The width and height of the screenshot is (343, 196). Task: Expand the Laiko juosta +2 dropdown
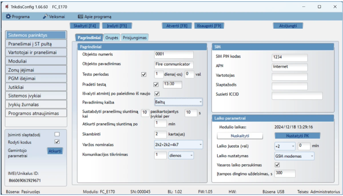285,146
